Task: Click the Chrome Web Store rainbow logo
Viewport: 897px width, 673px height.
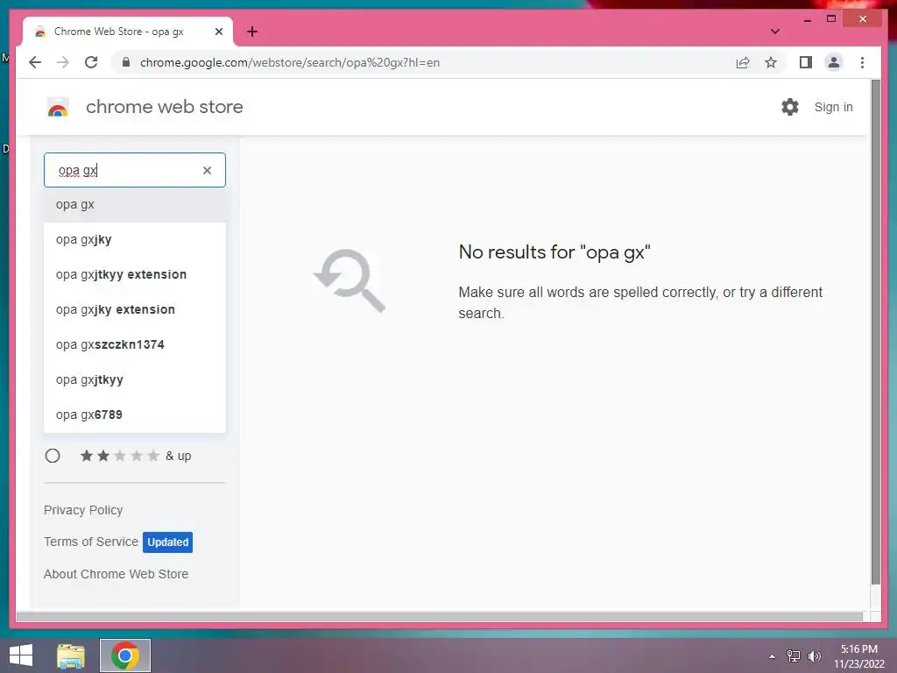Action: coord(57,107)
